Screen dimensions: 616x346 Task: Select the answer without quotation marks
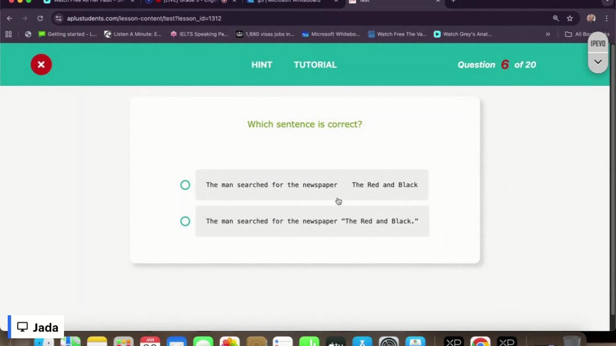pos(185,185)
